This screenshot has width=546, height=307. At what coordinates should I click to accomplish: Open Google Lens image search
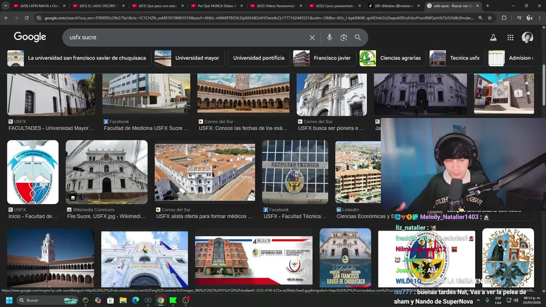344,38
